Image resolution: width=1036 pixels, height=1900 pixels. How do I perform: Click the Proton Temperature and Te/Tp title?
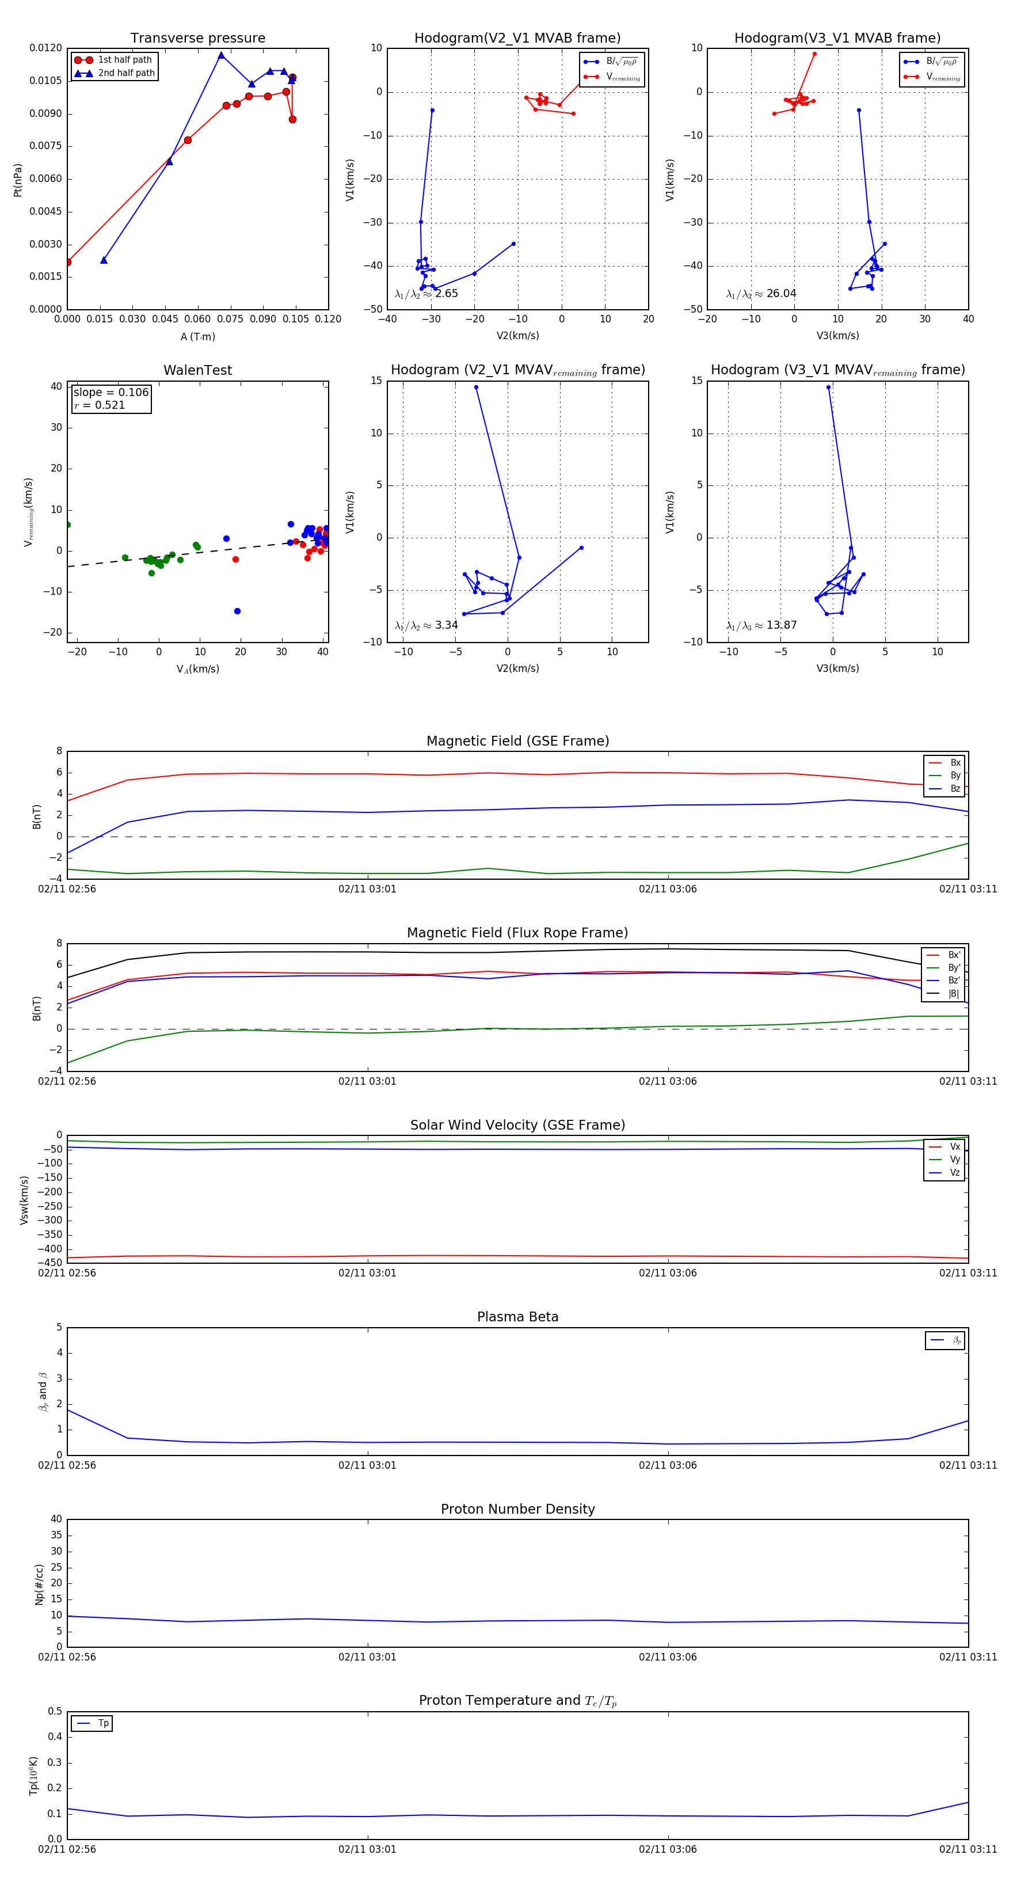tap(517, 1701)
